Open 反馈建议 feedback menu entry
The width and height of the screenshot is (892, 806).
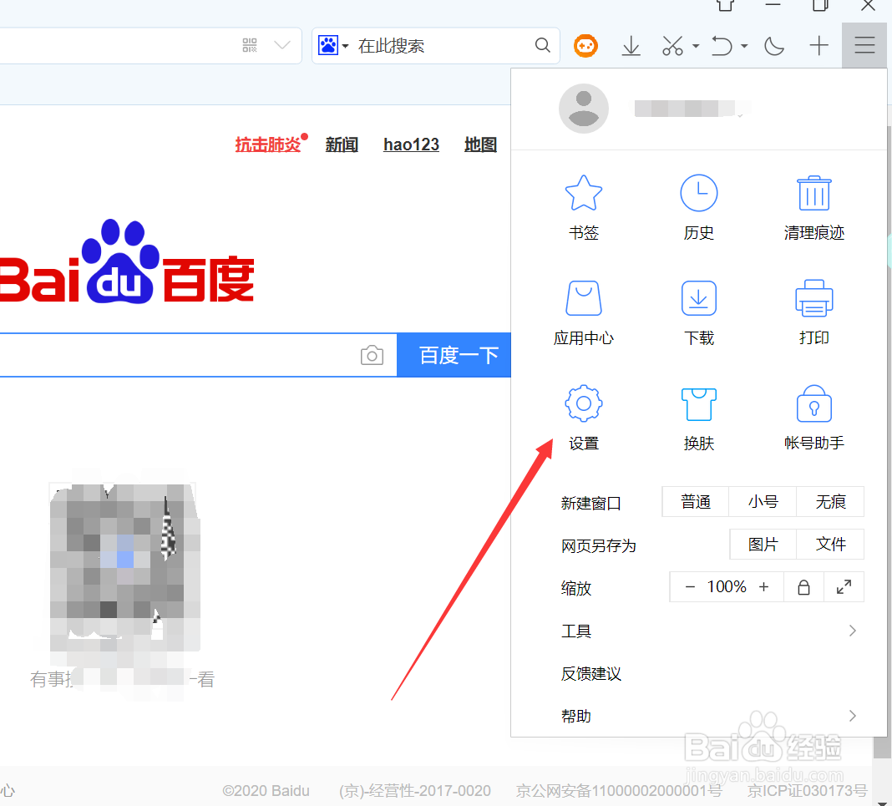tap(590, 674)
